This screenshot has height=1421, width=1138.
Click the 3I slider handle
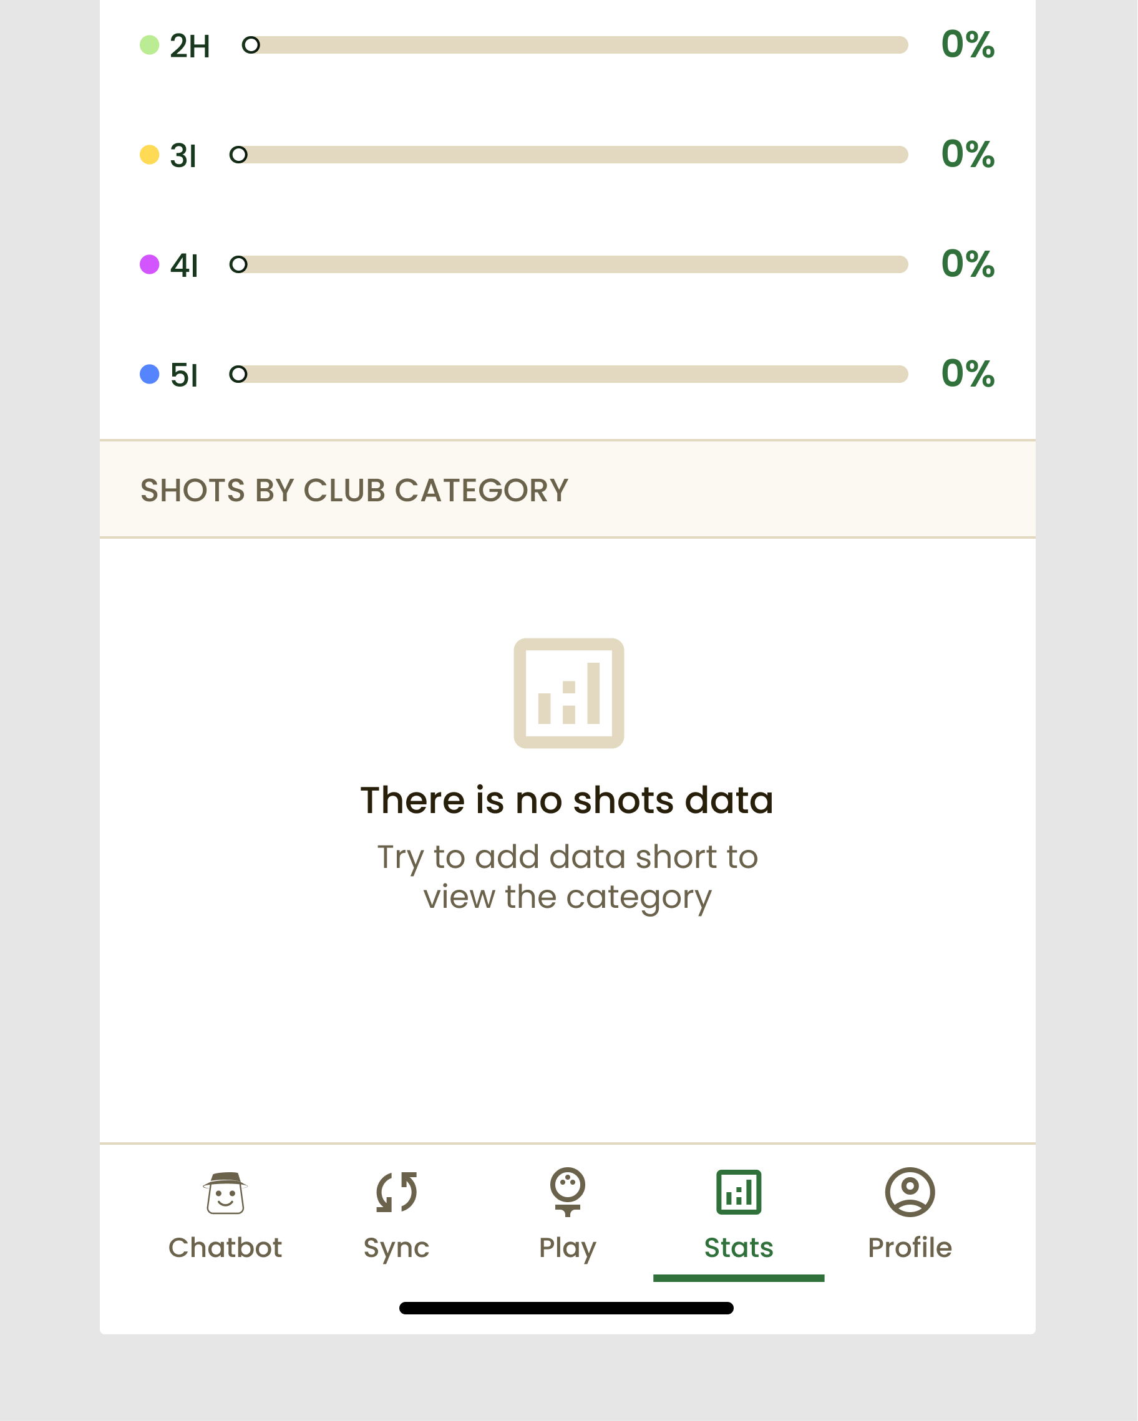pos(238,155)
